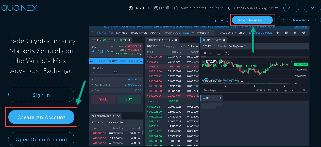Click the quantity input field showing 0.01
The height and width of the screenshot is (147, 321).
(x=116, y=72)
